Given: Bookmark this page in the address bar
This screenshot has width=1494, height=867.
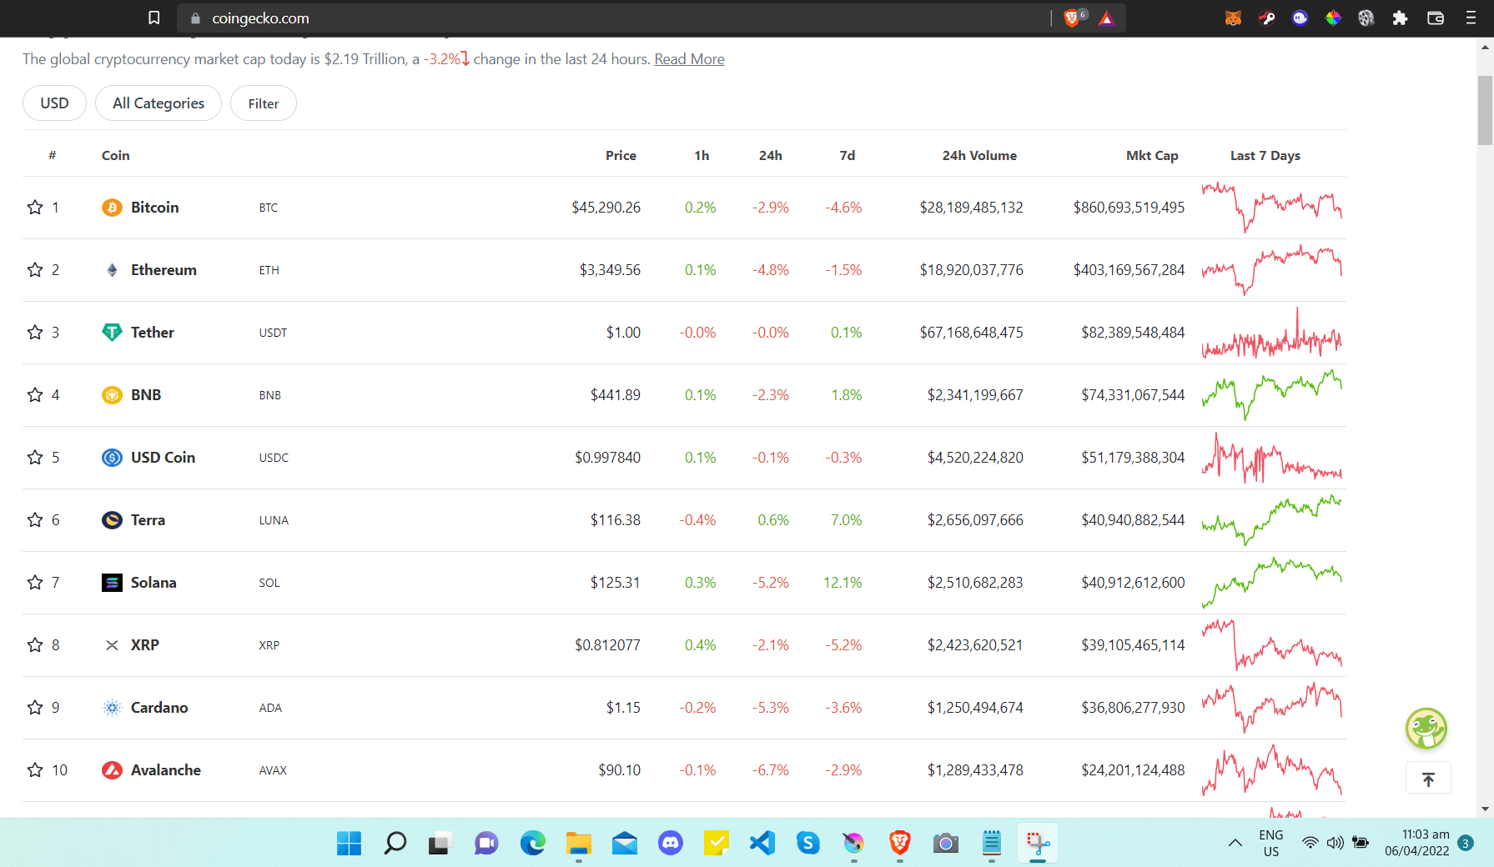Looking at the screenshot, I should point(153,18).
